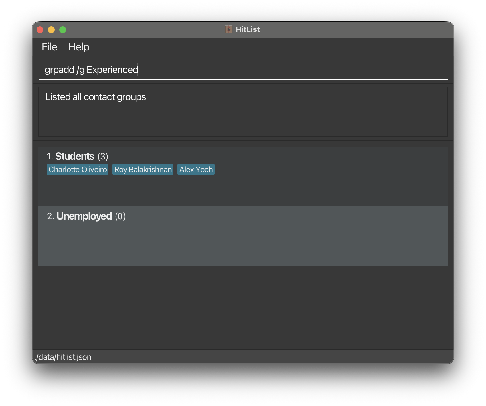The image size is (486, 406).
Task: Click the Alex Yeoh tag
Action: tap(196, 169)
